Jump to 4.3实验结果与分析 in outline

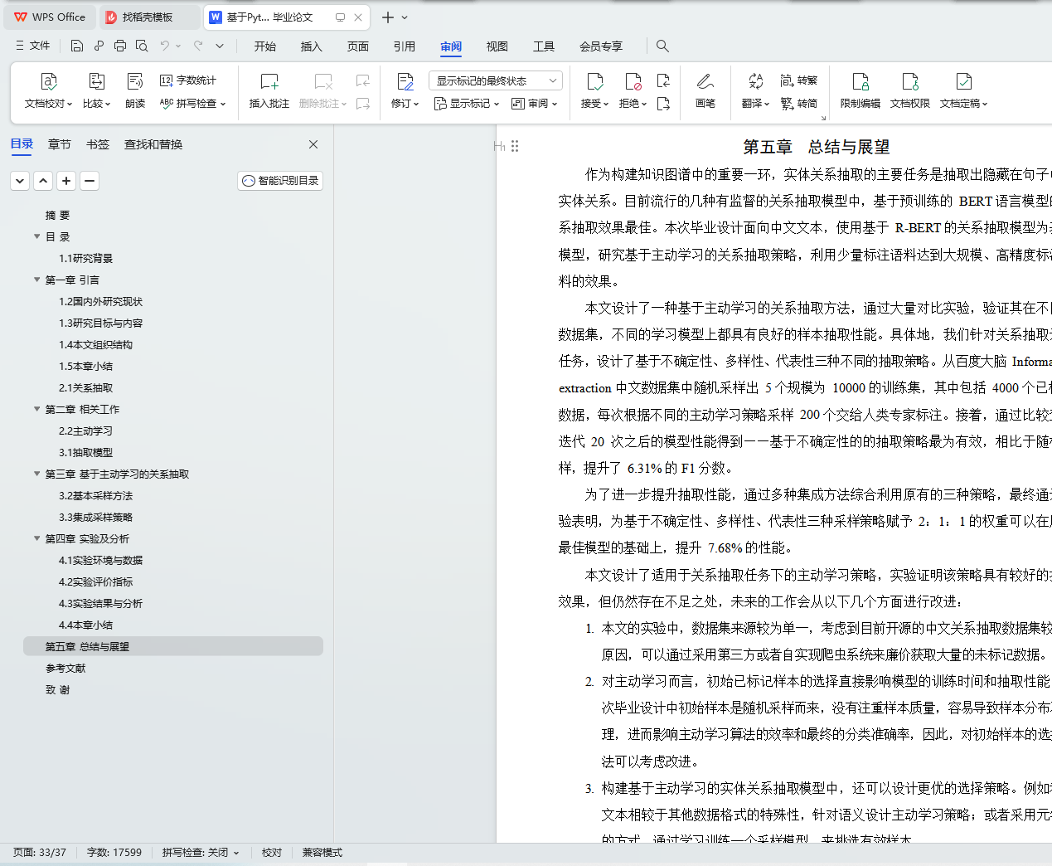pos(100,603)
